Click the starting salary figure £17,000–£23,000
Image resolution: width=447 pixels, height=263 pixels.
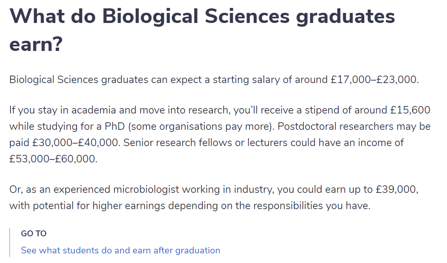coord(374,80)
